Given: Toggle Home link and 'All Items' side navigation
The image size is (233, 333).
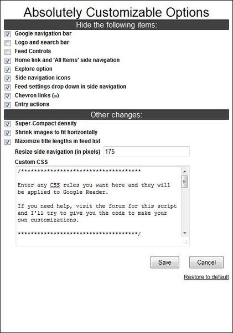Looking at the screenshot, I should coord(8,60).
